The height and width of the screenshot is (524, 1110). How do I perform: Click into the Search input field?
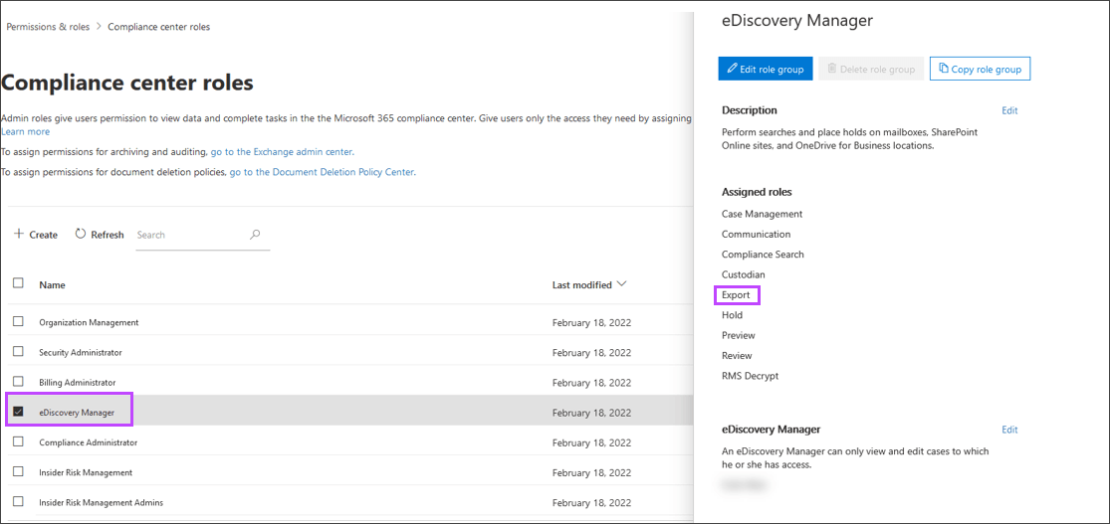[189, 235]
